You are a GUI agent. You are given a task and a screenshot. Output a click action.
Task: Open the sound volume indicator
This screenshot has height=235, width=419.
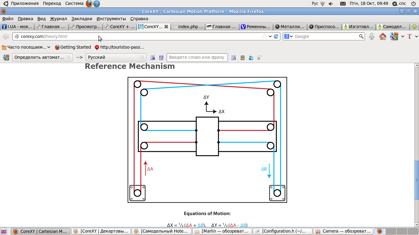point(331,4)
